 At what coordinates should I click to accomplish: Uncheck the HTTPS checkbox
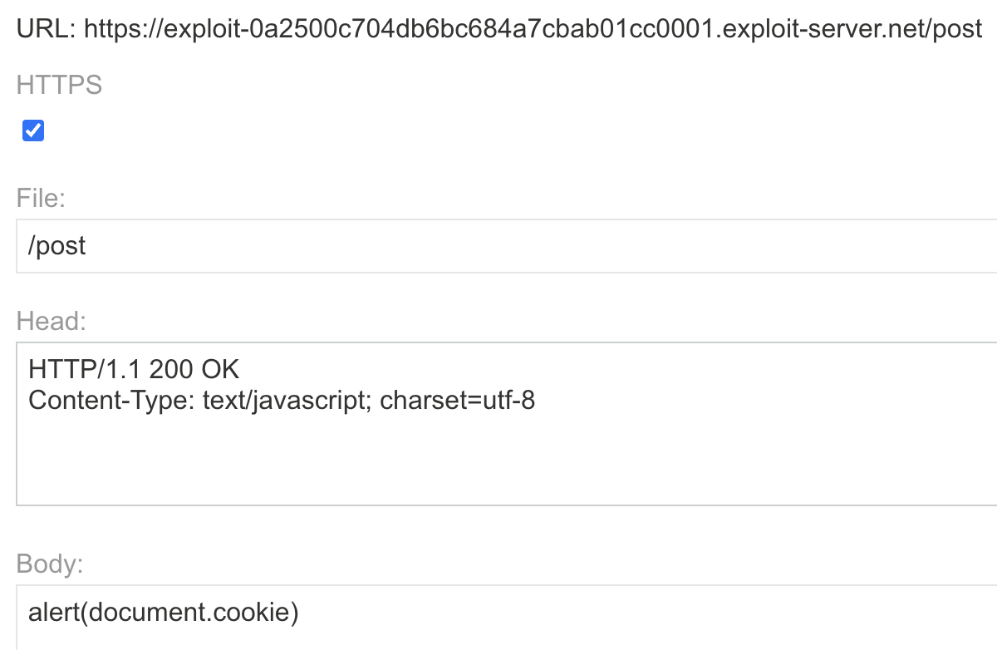[33, 130]
